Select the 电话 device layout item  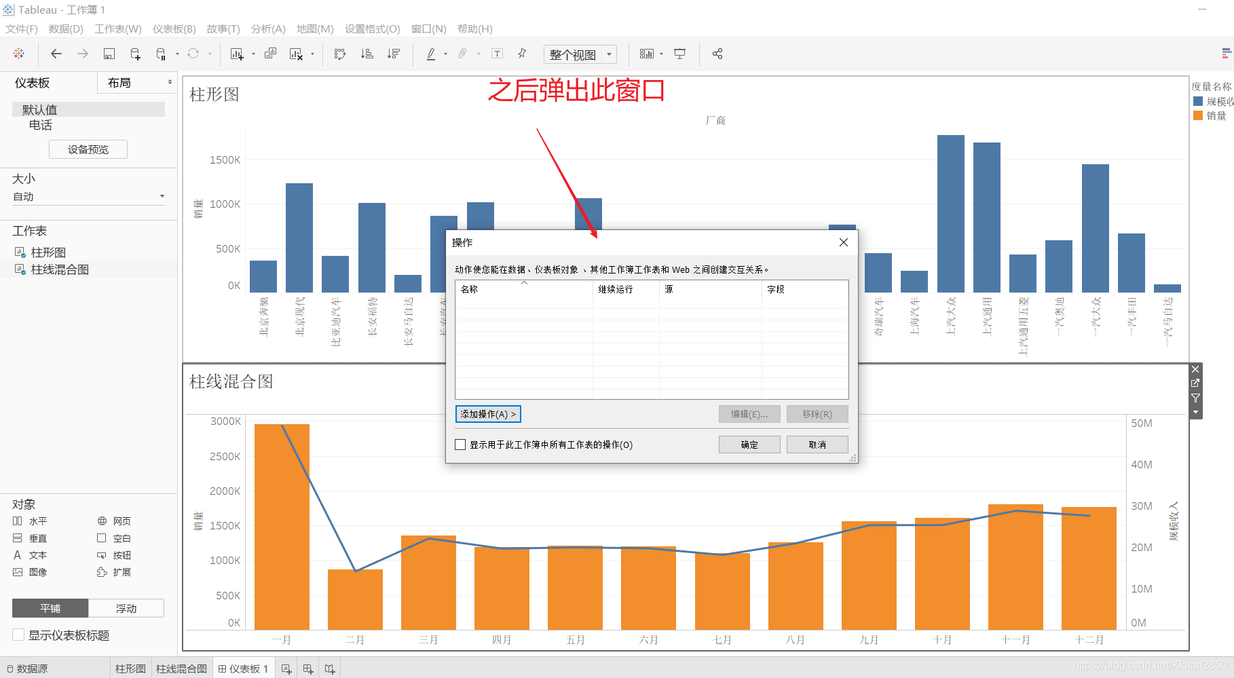(x=41, y=125)
